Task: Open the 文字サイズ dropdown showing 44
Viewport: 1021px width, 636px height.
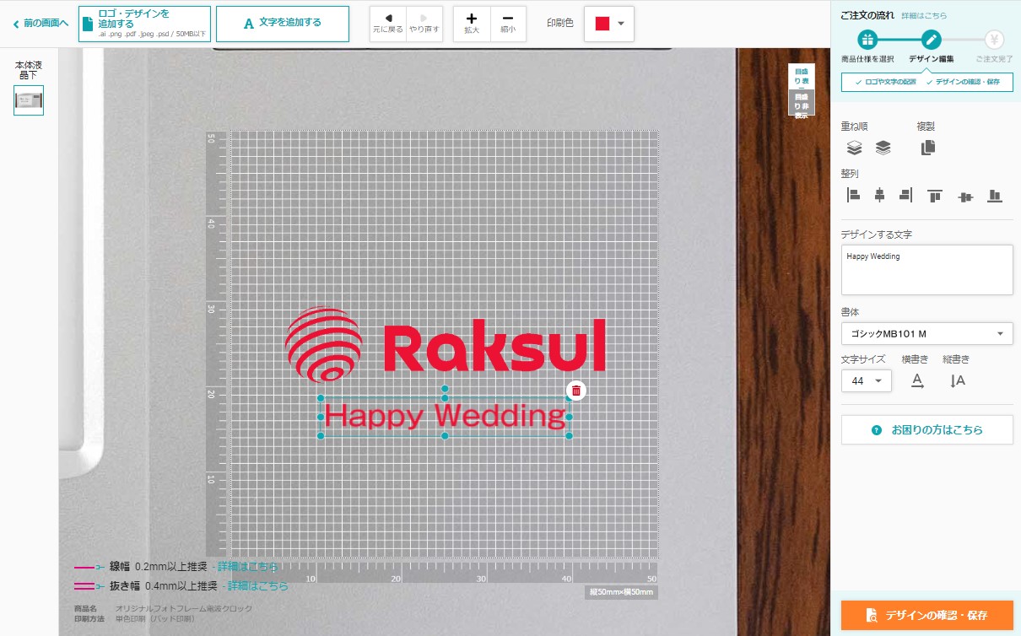Action: point(866,380)
